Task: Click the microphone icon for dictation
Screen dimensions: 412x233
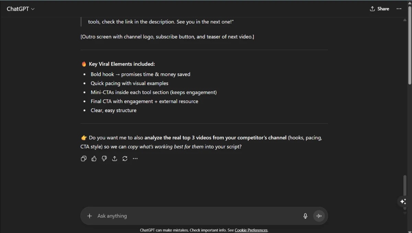Action: [305, 216]
